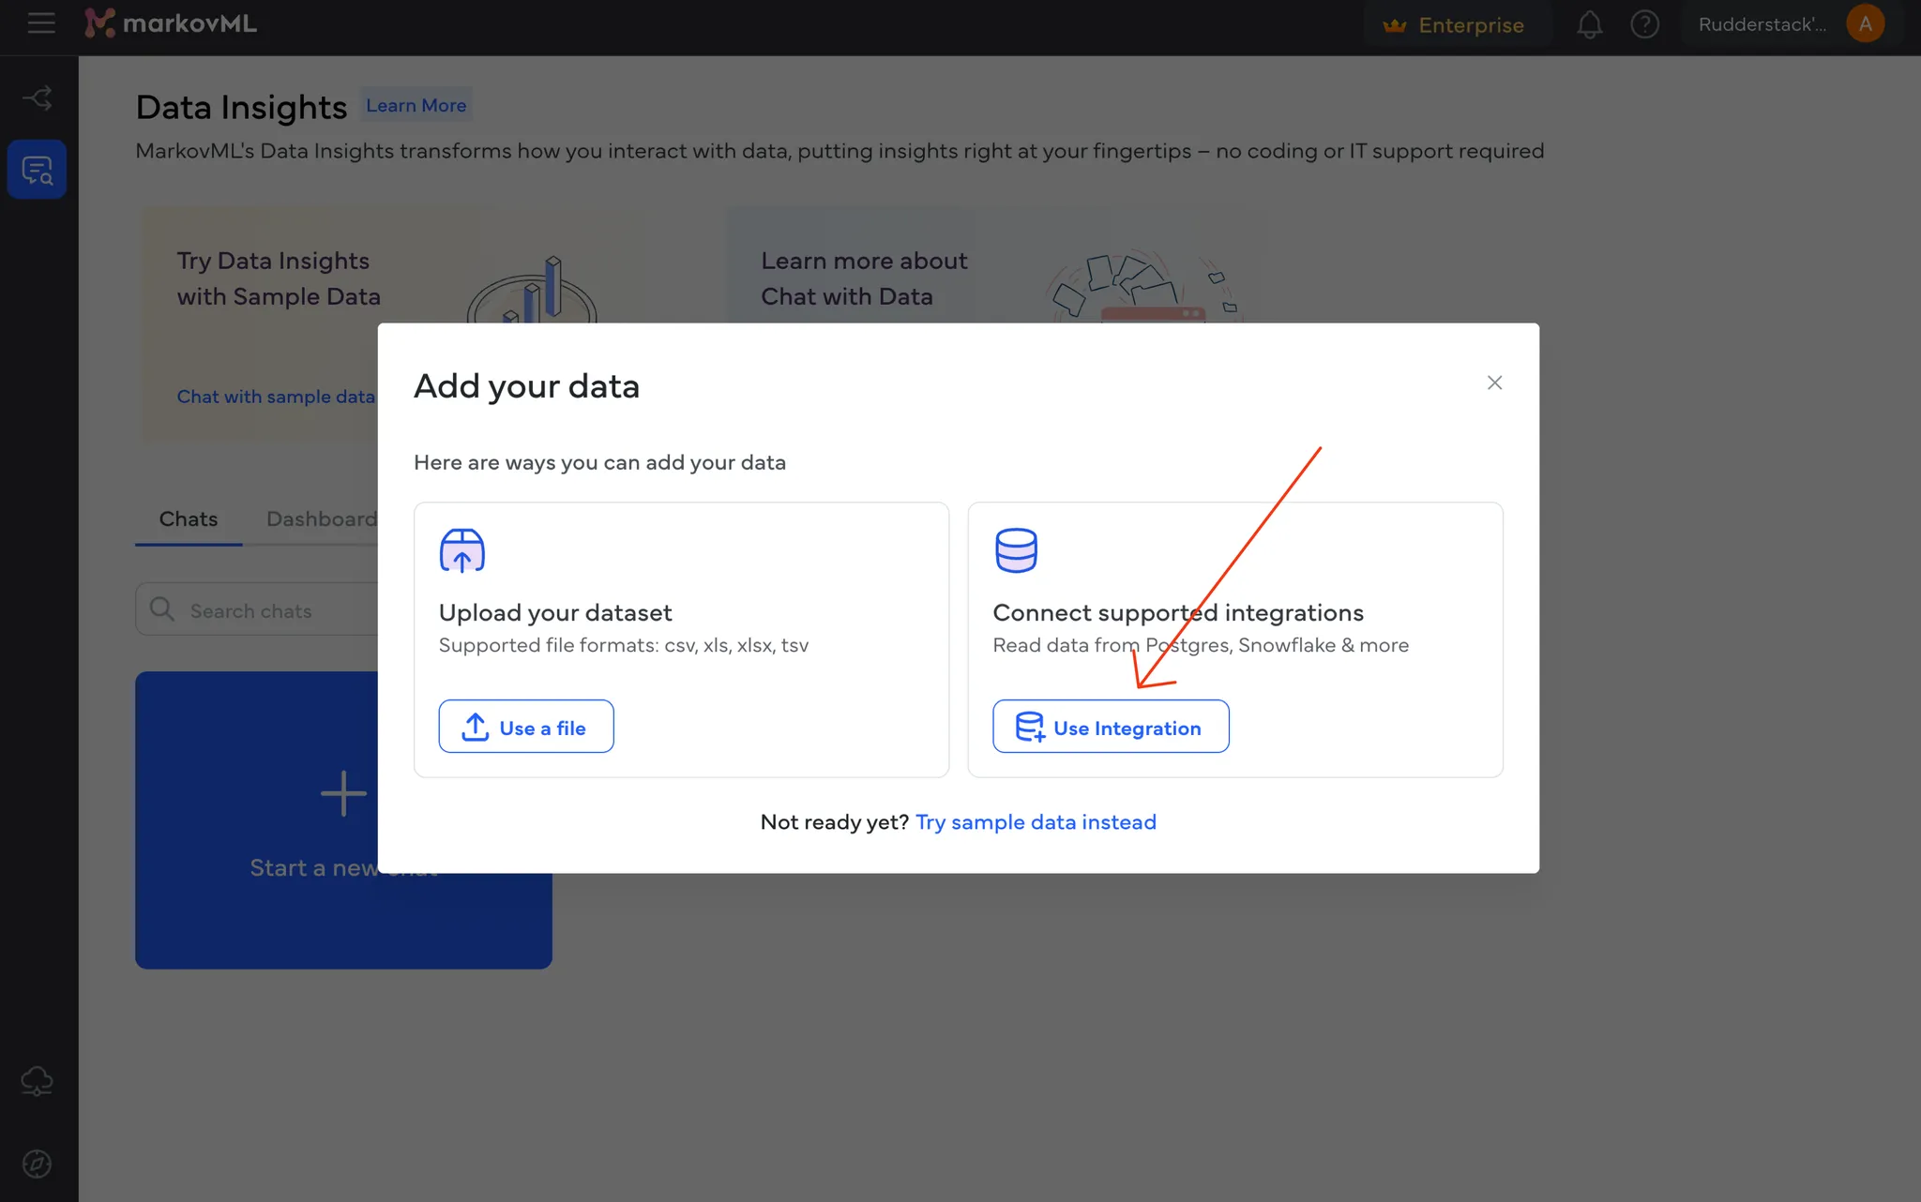Viewport: 1921px width, 1202px height.
Task: Open the Rudderstack workspace dropdown
Action: click(x=1762, y=24)
